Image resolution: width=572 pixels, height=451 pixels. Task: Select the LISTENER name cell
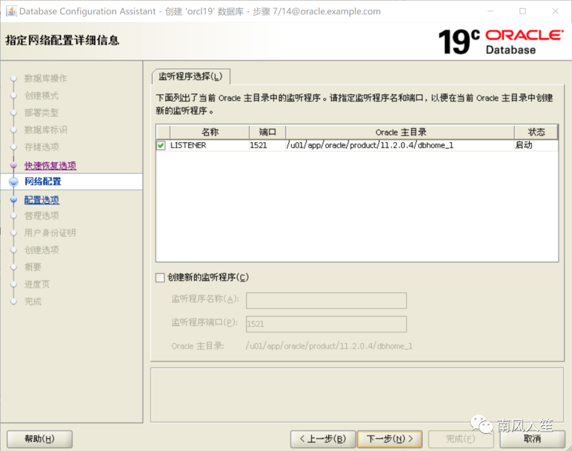click(x=209, y=145)
